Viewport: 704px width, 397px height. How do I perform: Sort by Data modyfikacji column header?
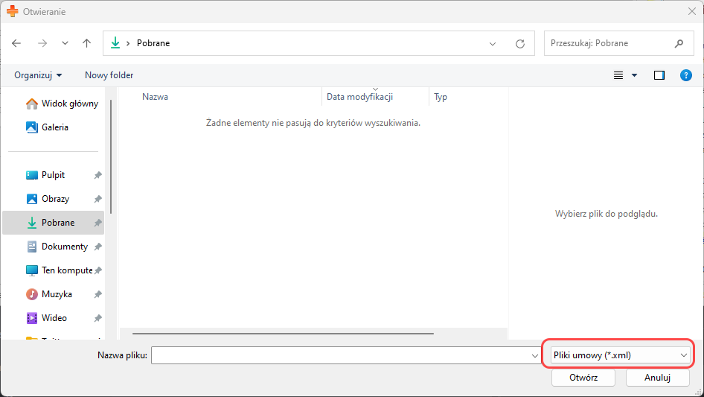point(359,97)
